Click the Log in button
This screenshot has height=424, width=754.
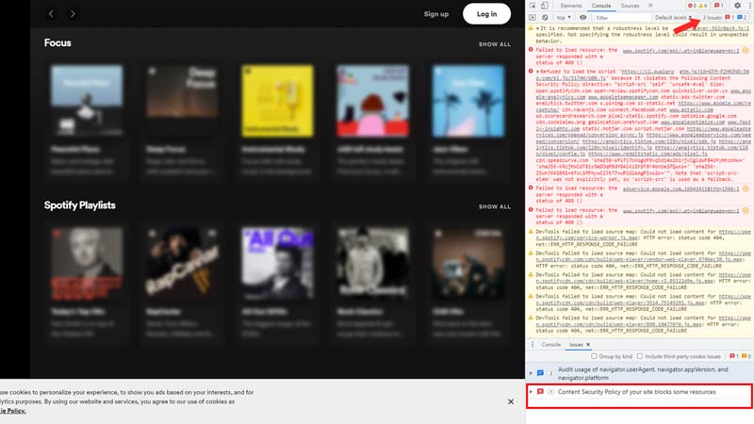[x=486, y=14]
